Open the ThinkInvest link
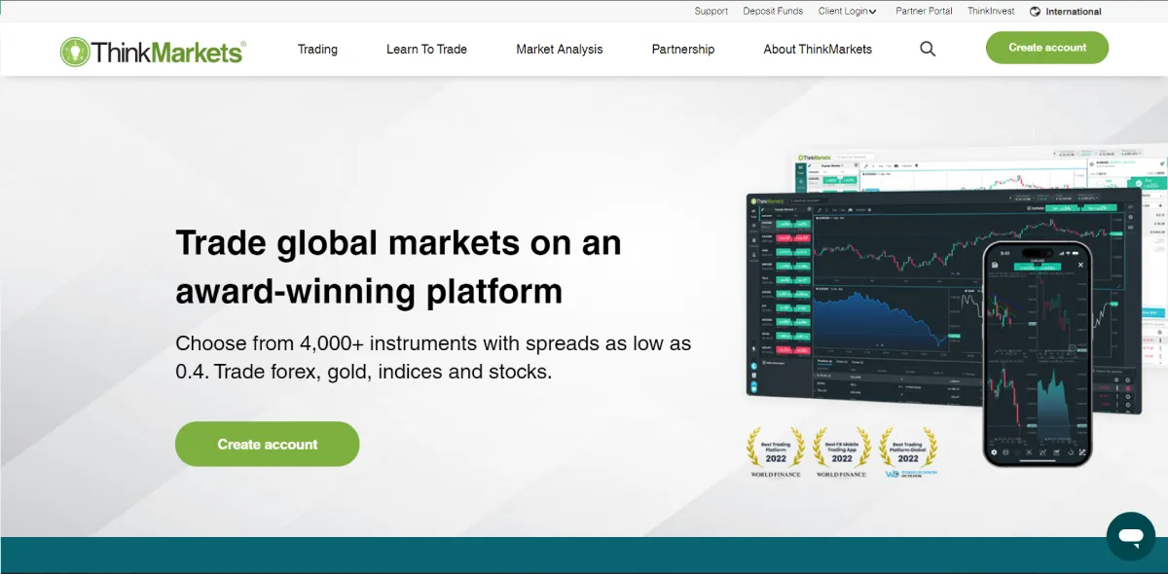The image size is (1168, 574). pos(991,12)
